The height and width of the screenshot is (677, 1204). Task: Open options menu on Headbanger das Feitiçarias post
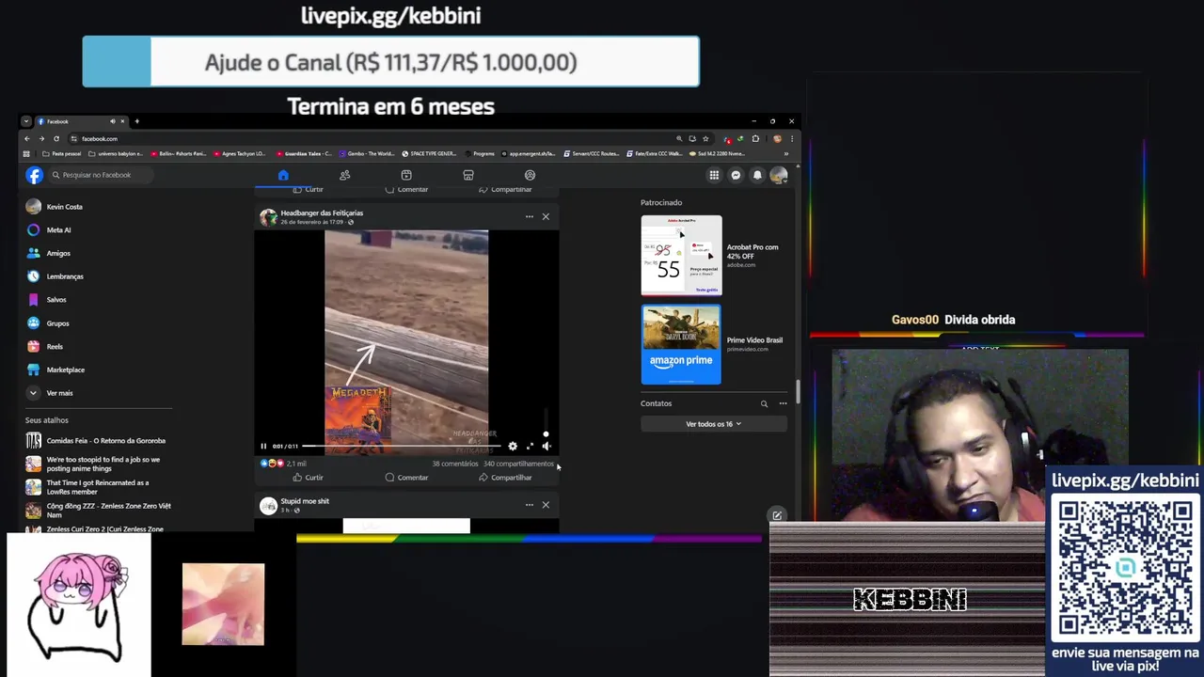529,216
